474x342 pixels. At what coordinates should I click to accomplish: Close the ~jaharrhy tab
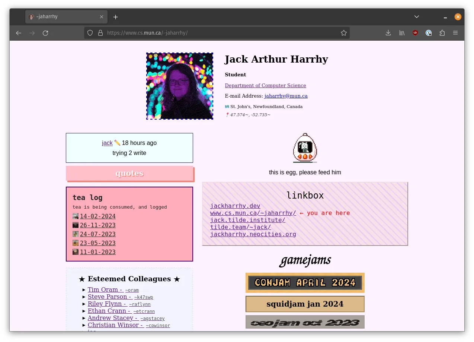(x=102, y=17)
